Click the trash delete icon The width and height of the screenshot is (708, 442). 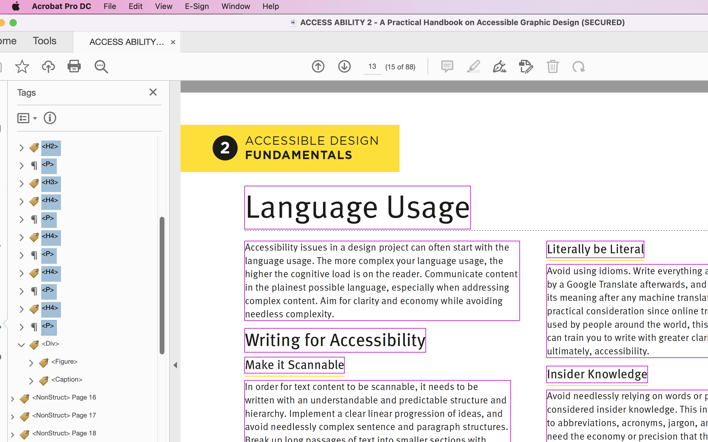(x=553, y=66)
